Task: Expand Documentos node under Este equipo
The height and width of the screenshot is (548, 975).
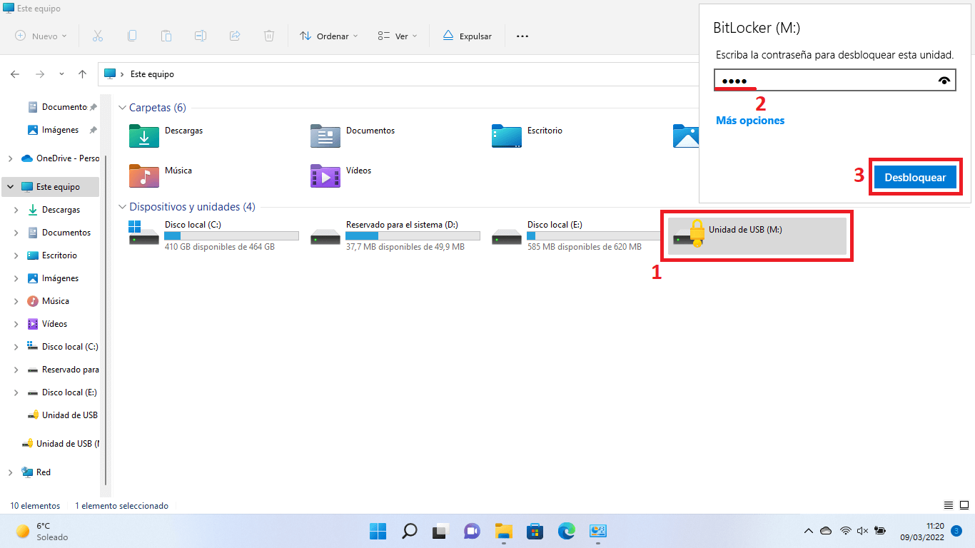Action: 16,233
